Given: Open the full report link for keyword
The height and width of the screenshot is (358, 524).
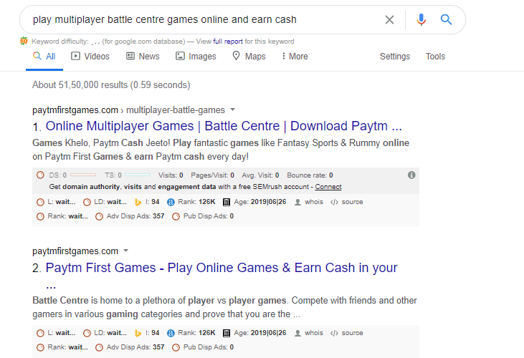Looking at the screenshot, I should click(227, 42).
